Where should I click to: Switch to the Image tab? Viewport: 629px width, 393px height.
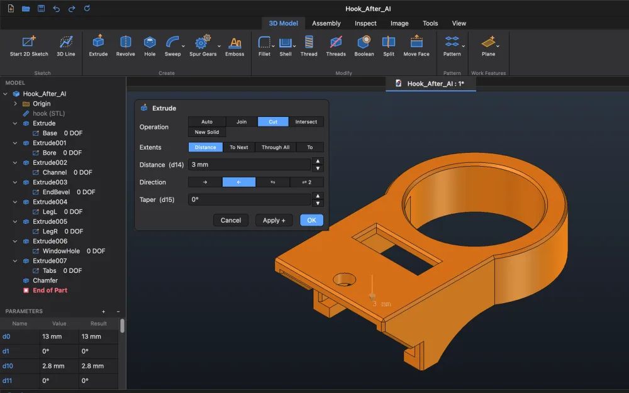399,23
